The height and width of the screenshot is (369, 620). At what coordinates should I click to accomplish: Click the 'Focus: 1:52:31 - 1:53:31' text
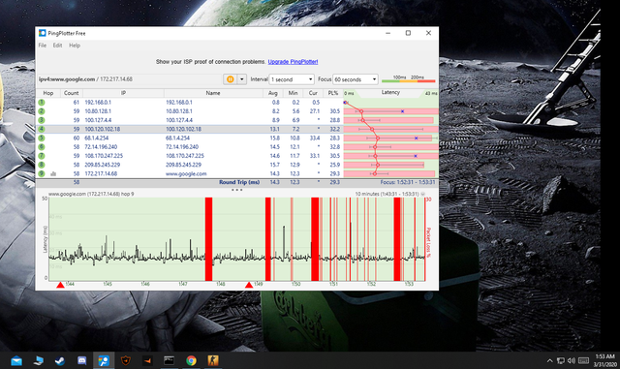pos(408,182)
